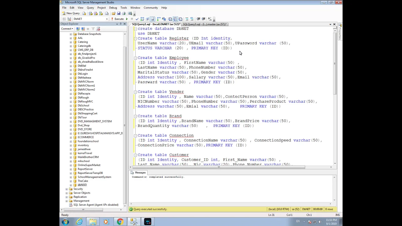Open the active files list dropdown arrow
This screenshot has height=226, width=402.
pos(330,24)
